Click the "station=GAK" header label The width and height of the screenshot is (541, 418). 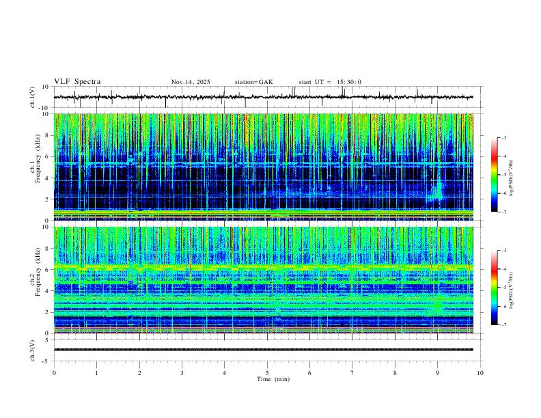[254, 82]
